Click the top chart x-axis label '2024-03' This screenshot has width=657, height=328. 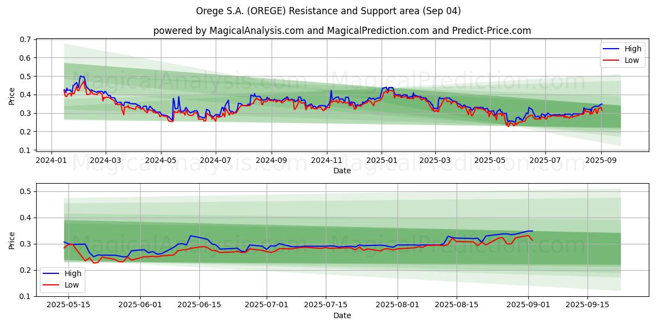click(x=105, y=161)
